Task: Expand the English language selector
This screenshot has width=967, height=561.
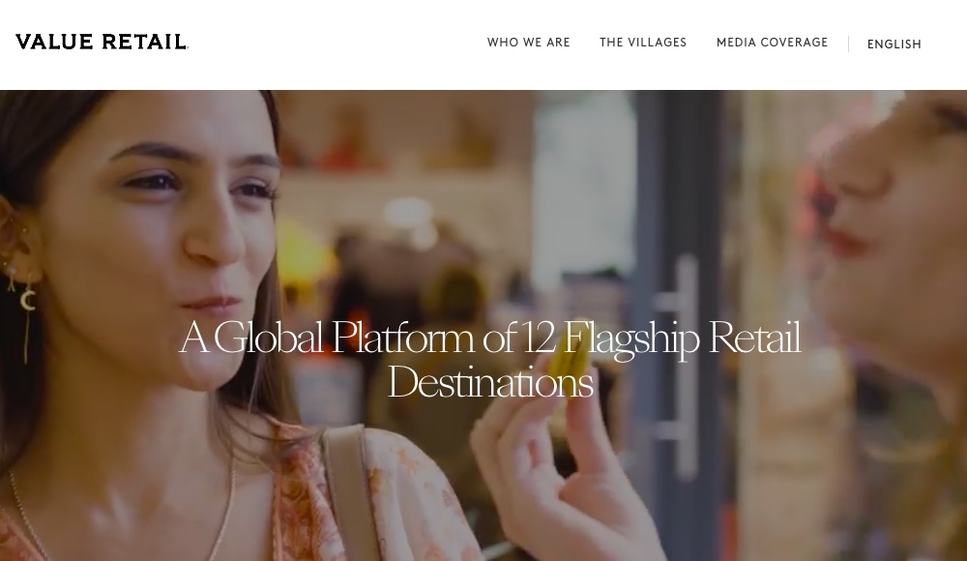Action: [x=894, y=44]
